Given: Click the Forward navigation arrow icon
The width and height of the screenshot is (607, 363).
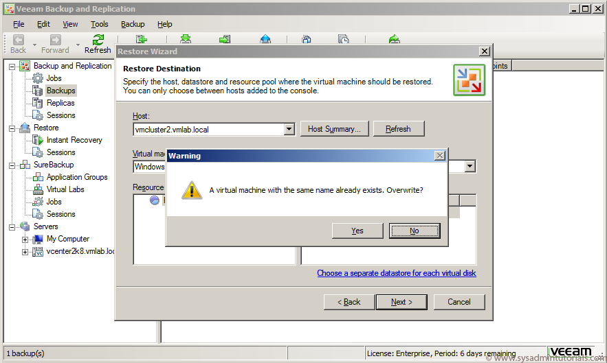Looking at the screenshot, I should [x=56, y=40].
